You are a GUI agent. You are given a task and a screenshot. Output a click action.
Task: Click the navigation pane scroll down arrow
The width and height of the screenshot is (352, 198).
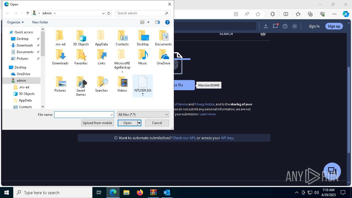coord(43,107)
